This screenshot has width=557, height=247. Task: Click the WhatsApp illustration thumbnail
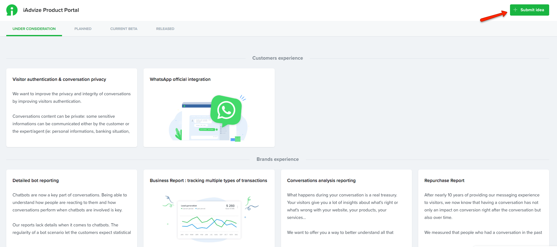pos(209,118)
